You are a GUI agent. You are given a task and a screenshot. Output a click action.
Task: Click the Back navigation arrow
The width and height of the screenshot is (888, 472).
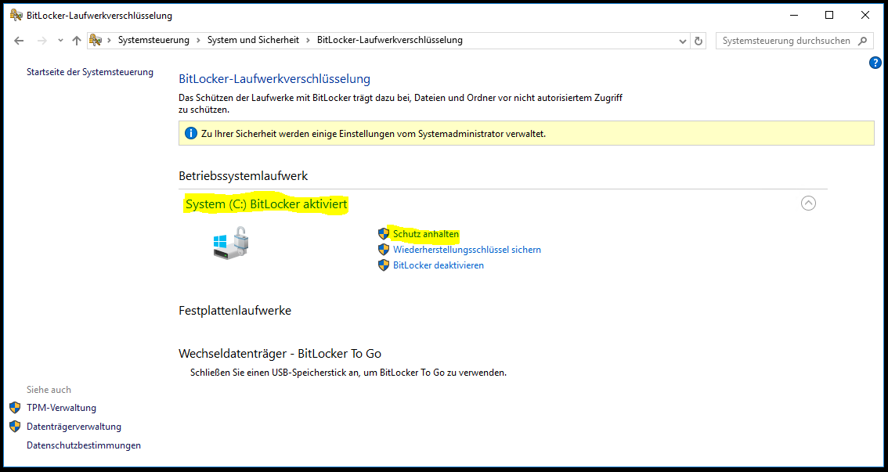(20, 41)
